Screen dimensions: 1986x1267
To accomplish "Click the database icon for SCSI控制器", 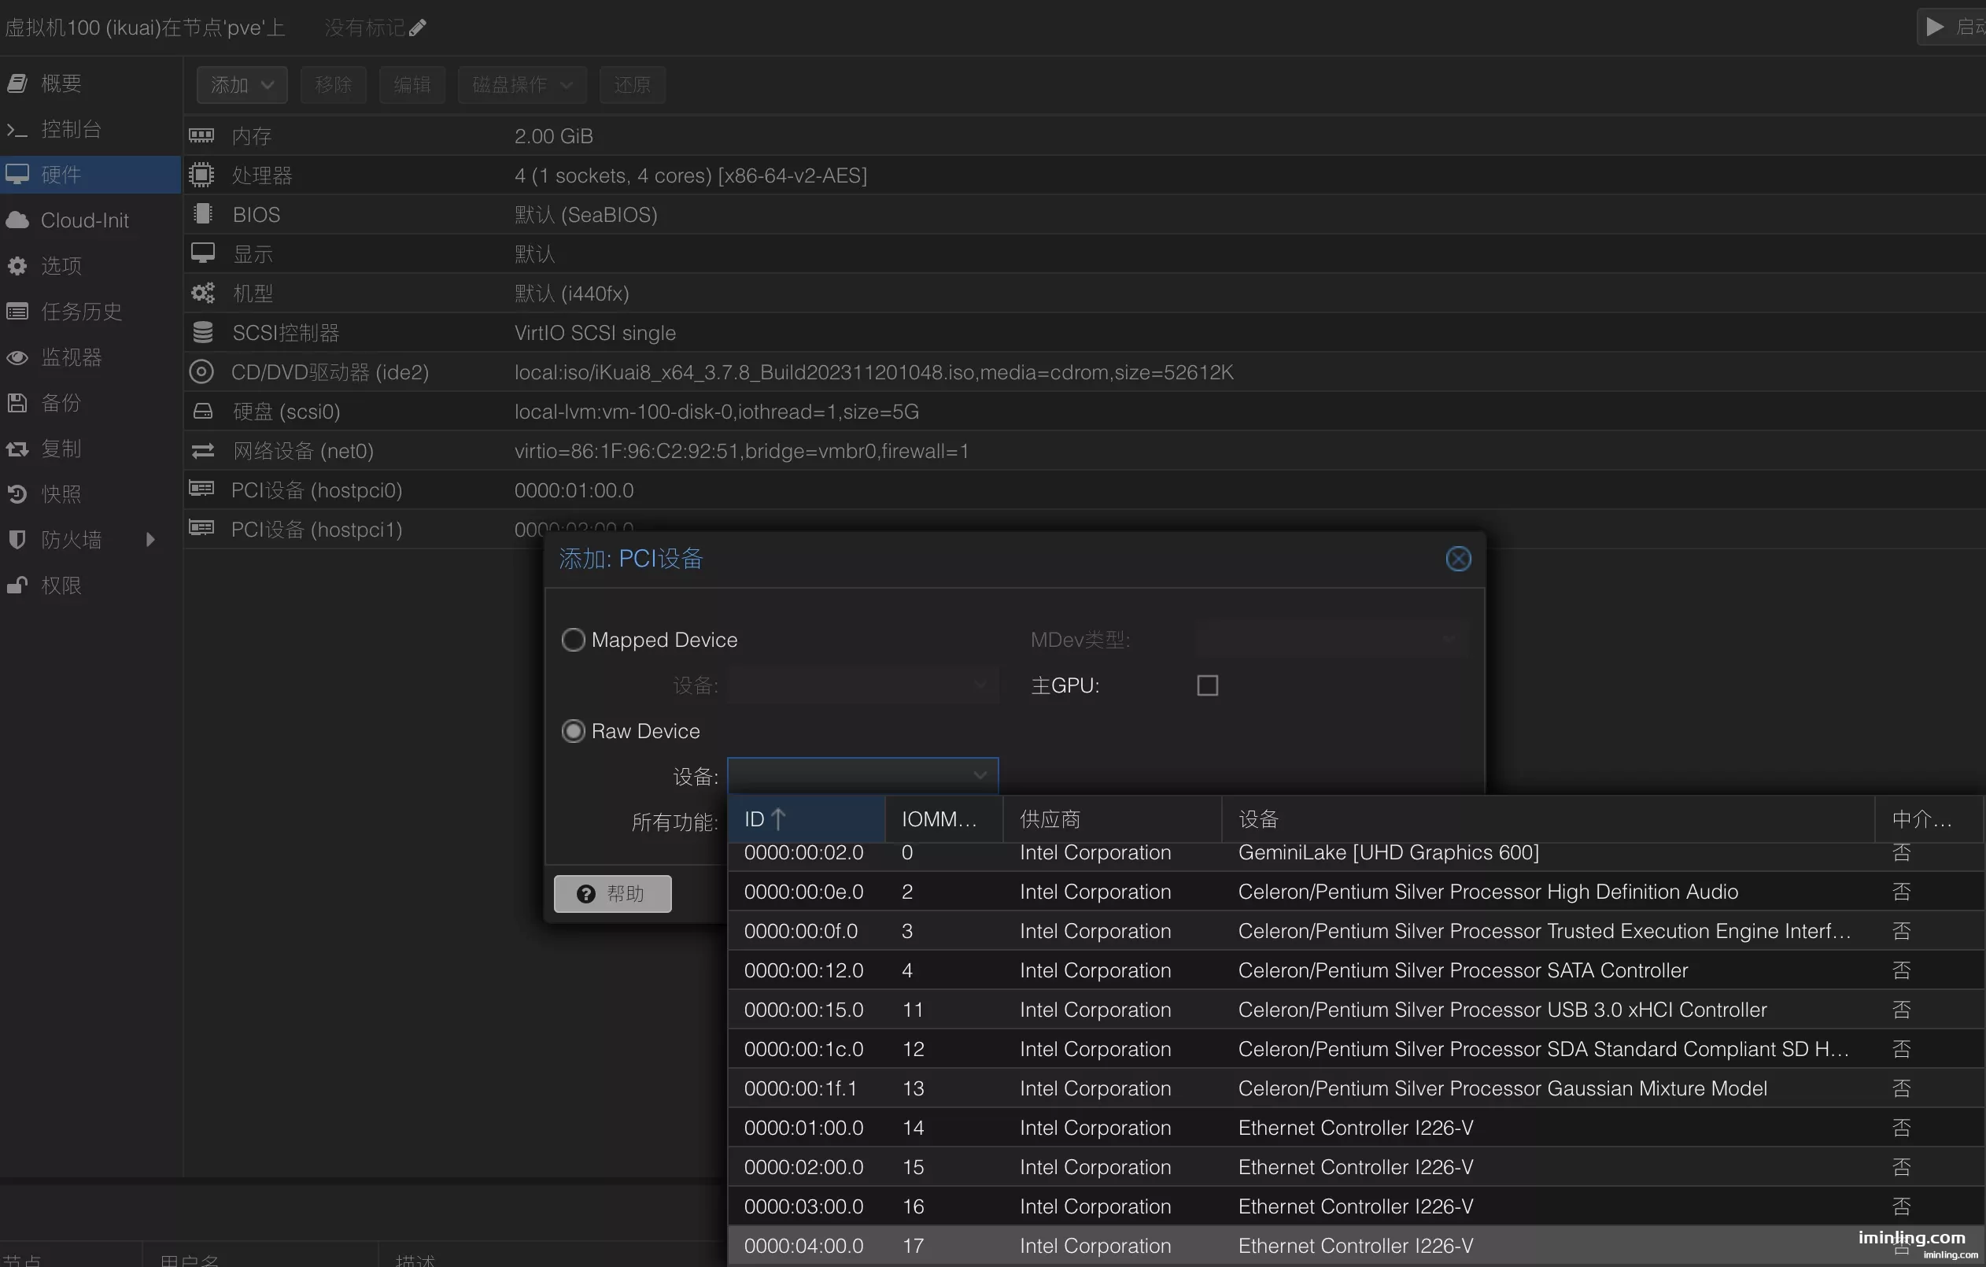I will [x=202, y=332].
